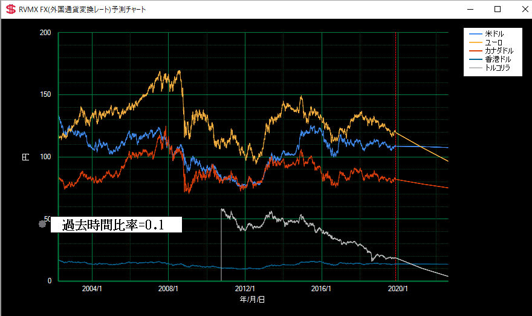Click the red dollar app icon in title bar
This screenshot has height=316, width=532.
10,10
